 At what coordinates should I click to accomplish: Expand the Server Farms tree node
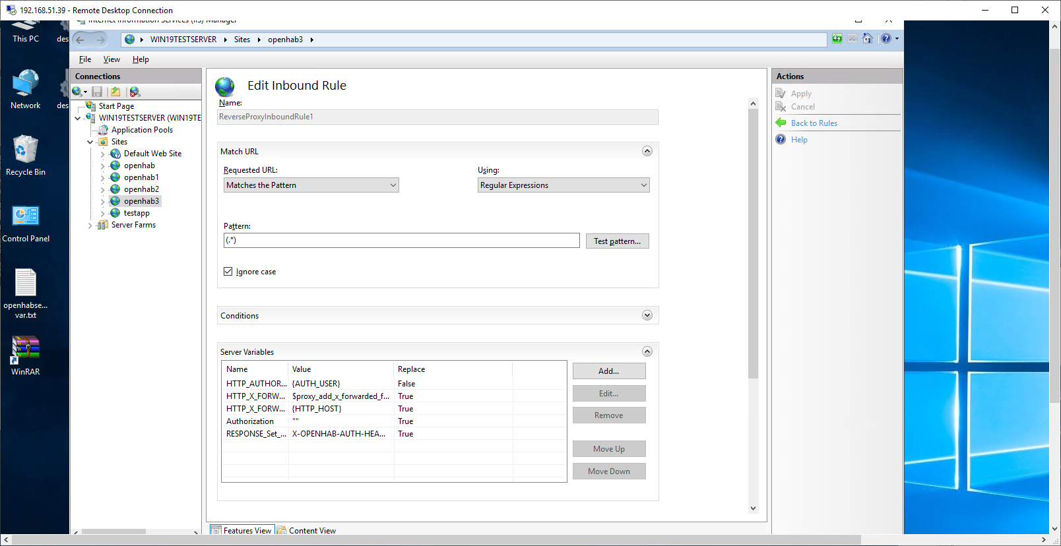90,226
